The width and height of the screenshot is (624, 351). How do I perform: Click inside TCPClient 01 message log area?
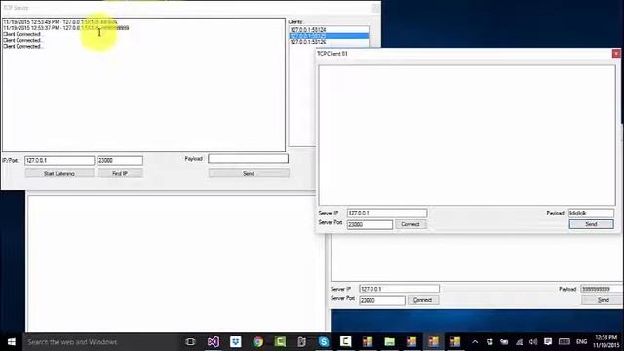click(x=467, y=136)
